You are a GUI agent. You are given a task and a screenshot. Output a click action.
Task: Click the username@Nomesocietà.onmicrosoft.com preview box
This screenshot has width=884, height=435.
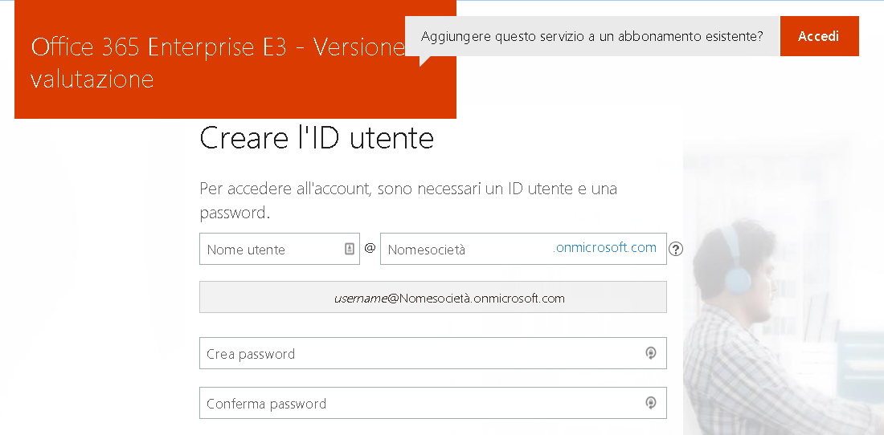click(x=433, y=297)
